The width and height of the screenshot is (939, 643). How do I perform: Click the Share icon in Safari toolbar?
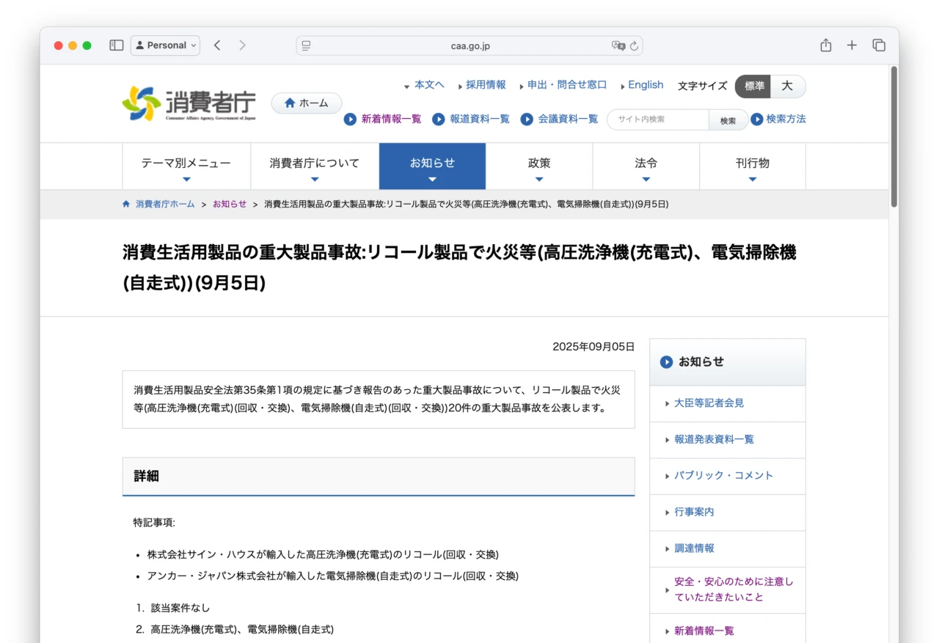(826, 45)
